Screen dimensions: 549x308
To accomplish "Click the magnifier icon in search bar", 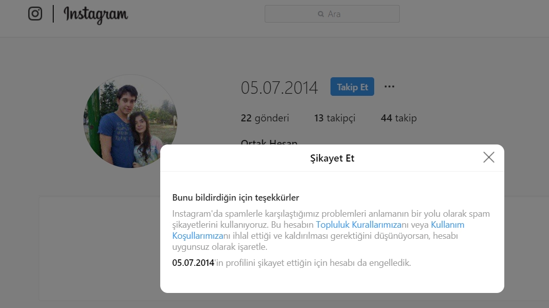I will tap(321, 14).
